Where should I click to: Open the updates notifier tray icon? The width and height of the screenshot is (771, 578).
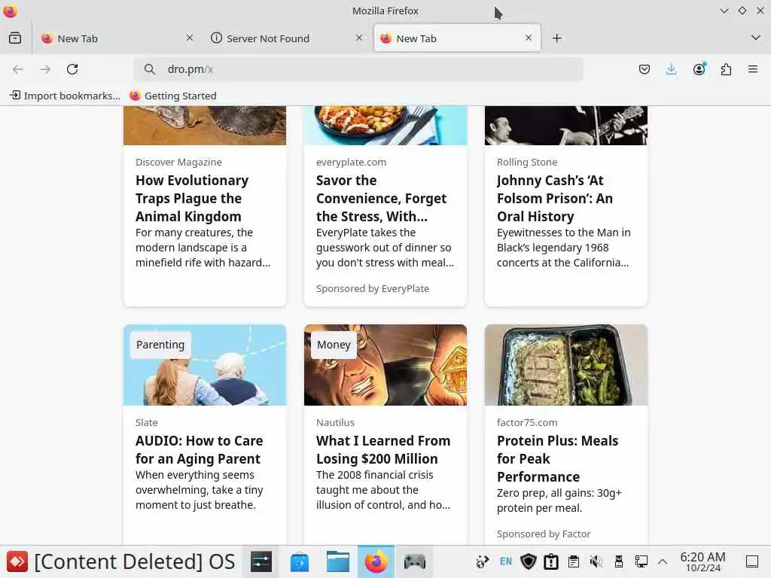click(550, 561)
